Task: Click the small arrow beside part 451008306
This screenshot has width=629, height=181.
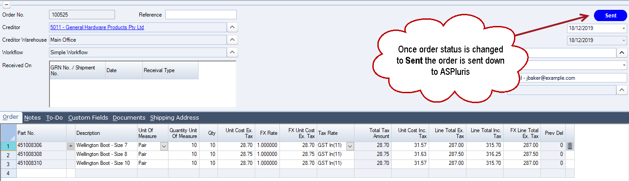Action: (71, 146)
